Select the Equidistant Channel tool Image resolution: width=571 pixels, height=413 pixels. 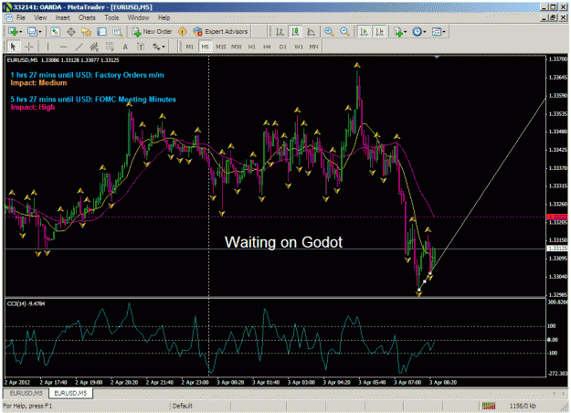tap(94, 47)
